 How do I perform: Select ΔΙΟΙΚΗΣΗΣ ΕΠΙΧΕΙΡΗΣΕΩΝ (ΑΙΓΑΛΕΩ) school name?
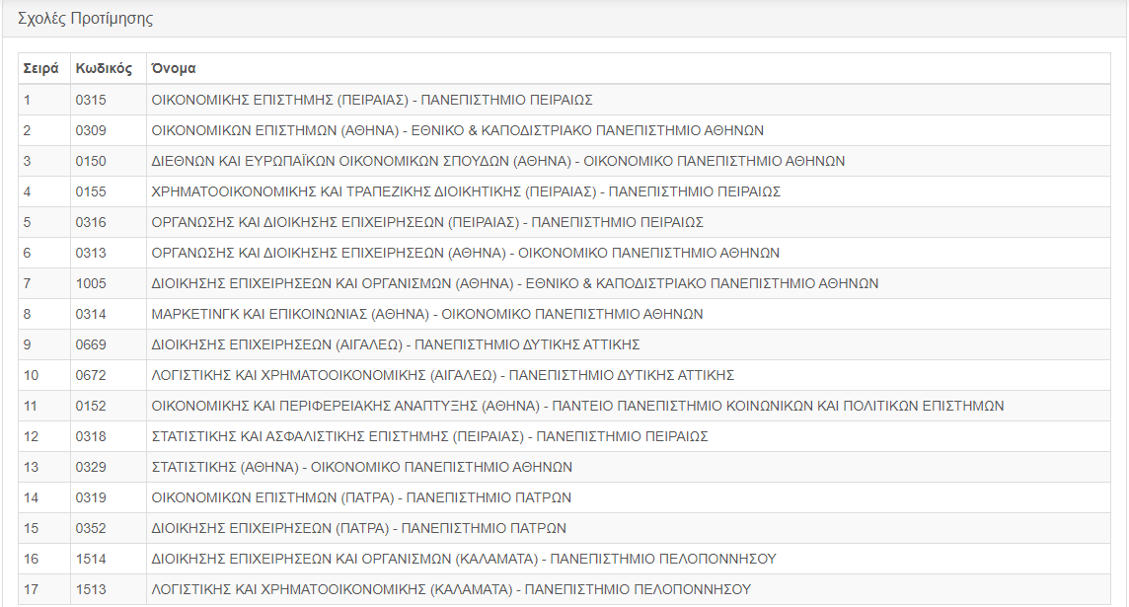[395, 344]
